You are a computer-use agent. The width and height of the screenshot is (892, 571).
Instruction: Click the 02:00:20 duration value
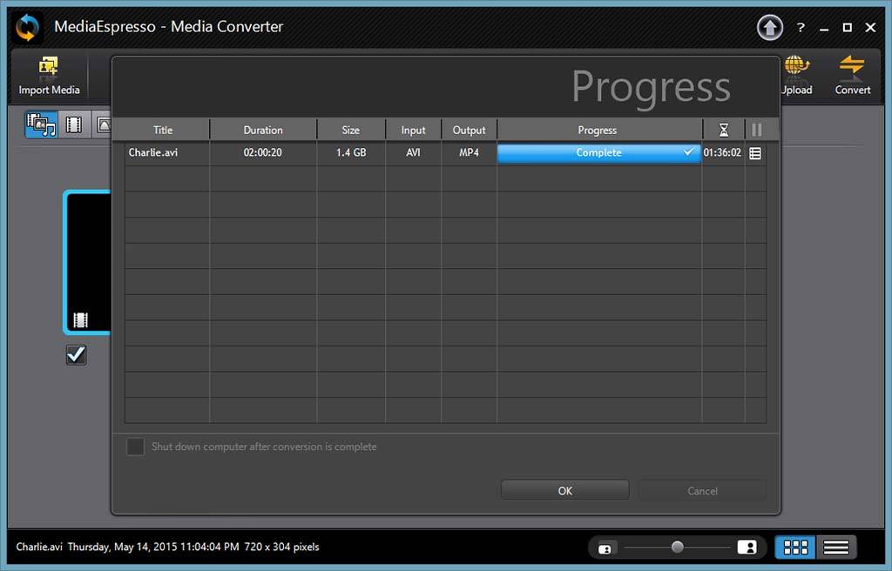point(263,152)
